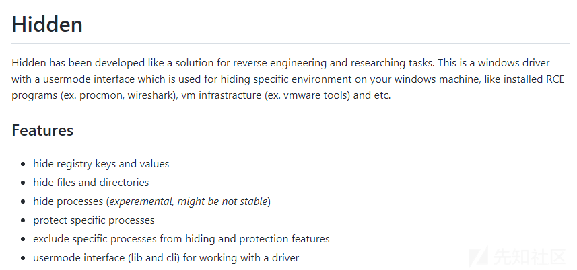Click the divider line below "Hidden" title
The height and width of the screenshot is (270, 577).
click(x=291, y=43)
